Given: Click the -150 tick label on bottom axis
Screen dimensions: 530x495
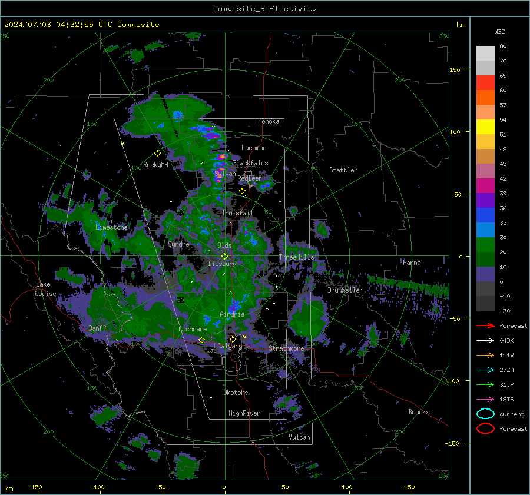Looking at the screenshot, I should pyautogui.click(x=35, y=487).
